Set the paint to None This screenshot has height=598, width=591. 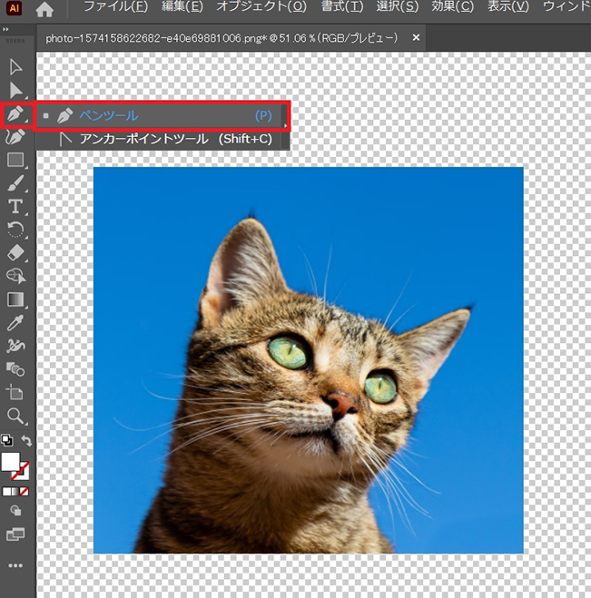(x=26, y=491)
